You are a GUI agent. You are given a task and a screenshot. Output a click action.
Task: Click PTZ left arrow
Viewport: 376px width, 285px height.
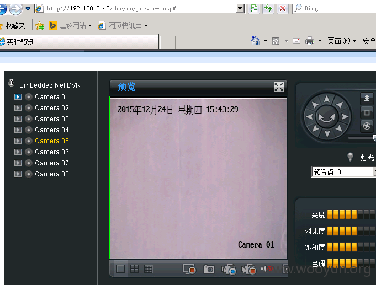click(x=310, y=117)
